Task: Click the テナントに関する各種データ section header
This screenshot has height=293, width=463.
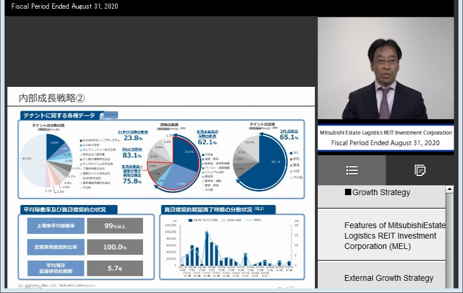Action: (61, 115)
